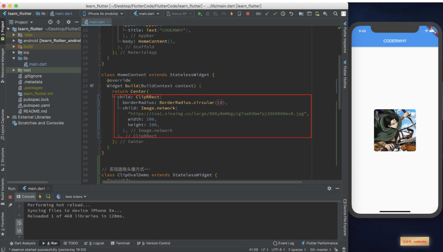
Task: Toggle Flutter Outline right panel
Action: (x=345, y=75)
